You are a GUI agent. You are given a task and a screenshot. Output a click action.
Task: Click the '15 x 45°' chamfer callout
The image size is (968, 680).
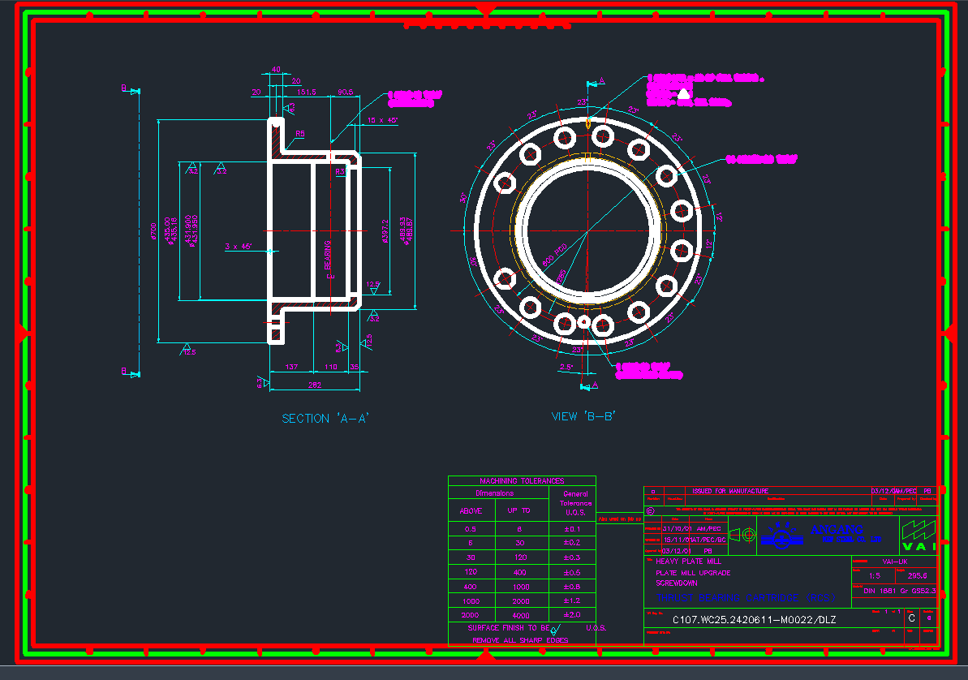pos(383,120)
